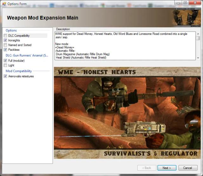Close the Options Form window
Viewport: 203px width, 176px height.
coord(195,3)
